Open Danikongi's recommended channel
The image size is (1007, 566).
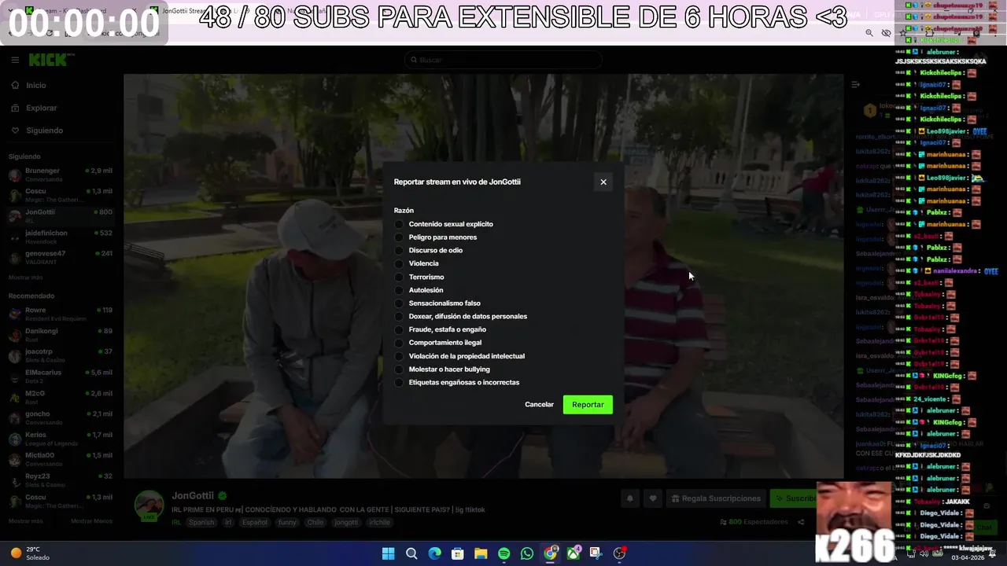(61, 335)
